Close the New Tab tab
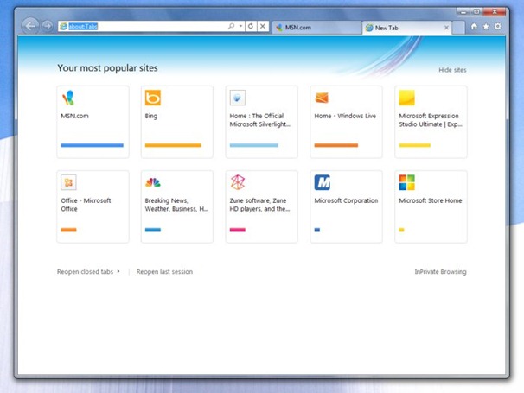Image resolution: width=524 pixels, height=393 pixels. (x=446, y=28)
